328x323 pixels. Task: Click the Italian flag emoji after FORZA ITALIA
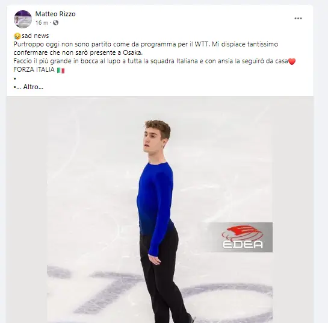coord(61,70)
